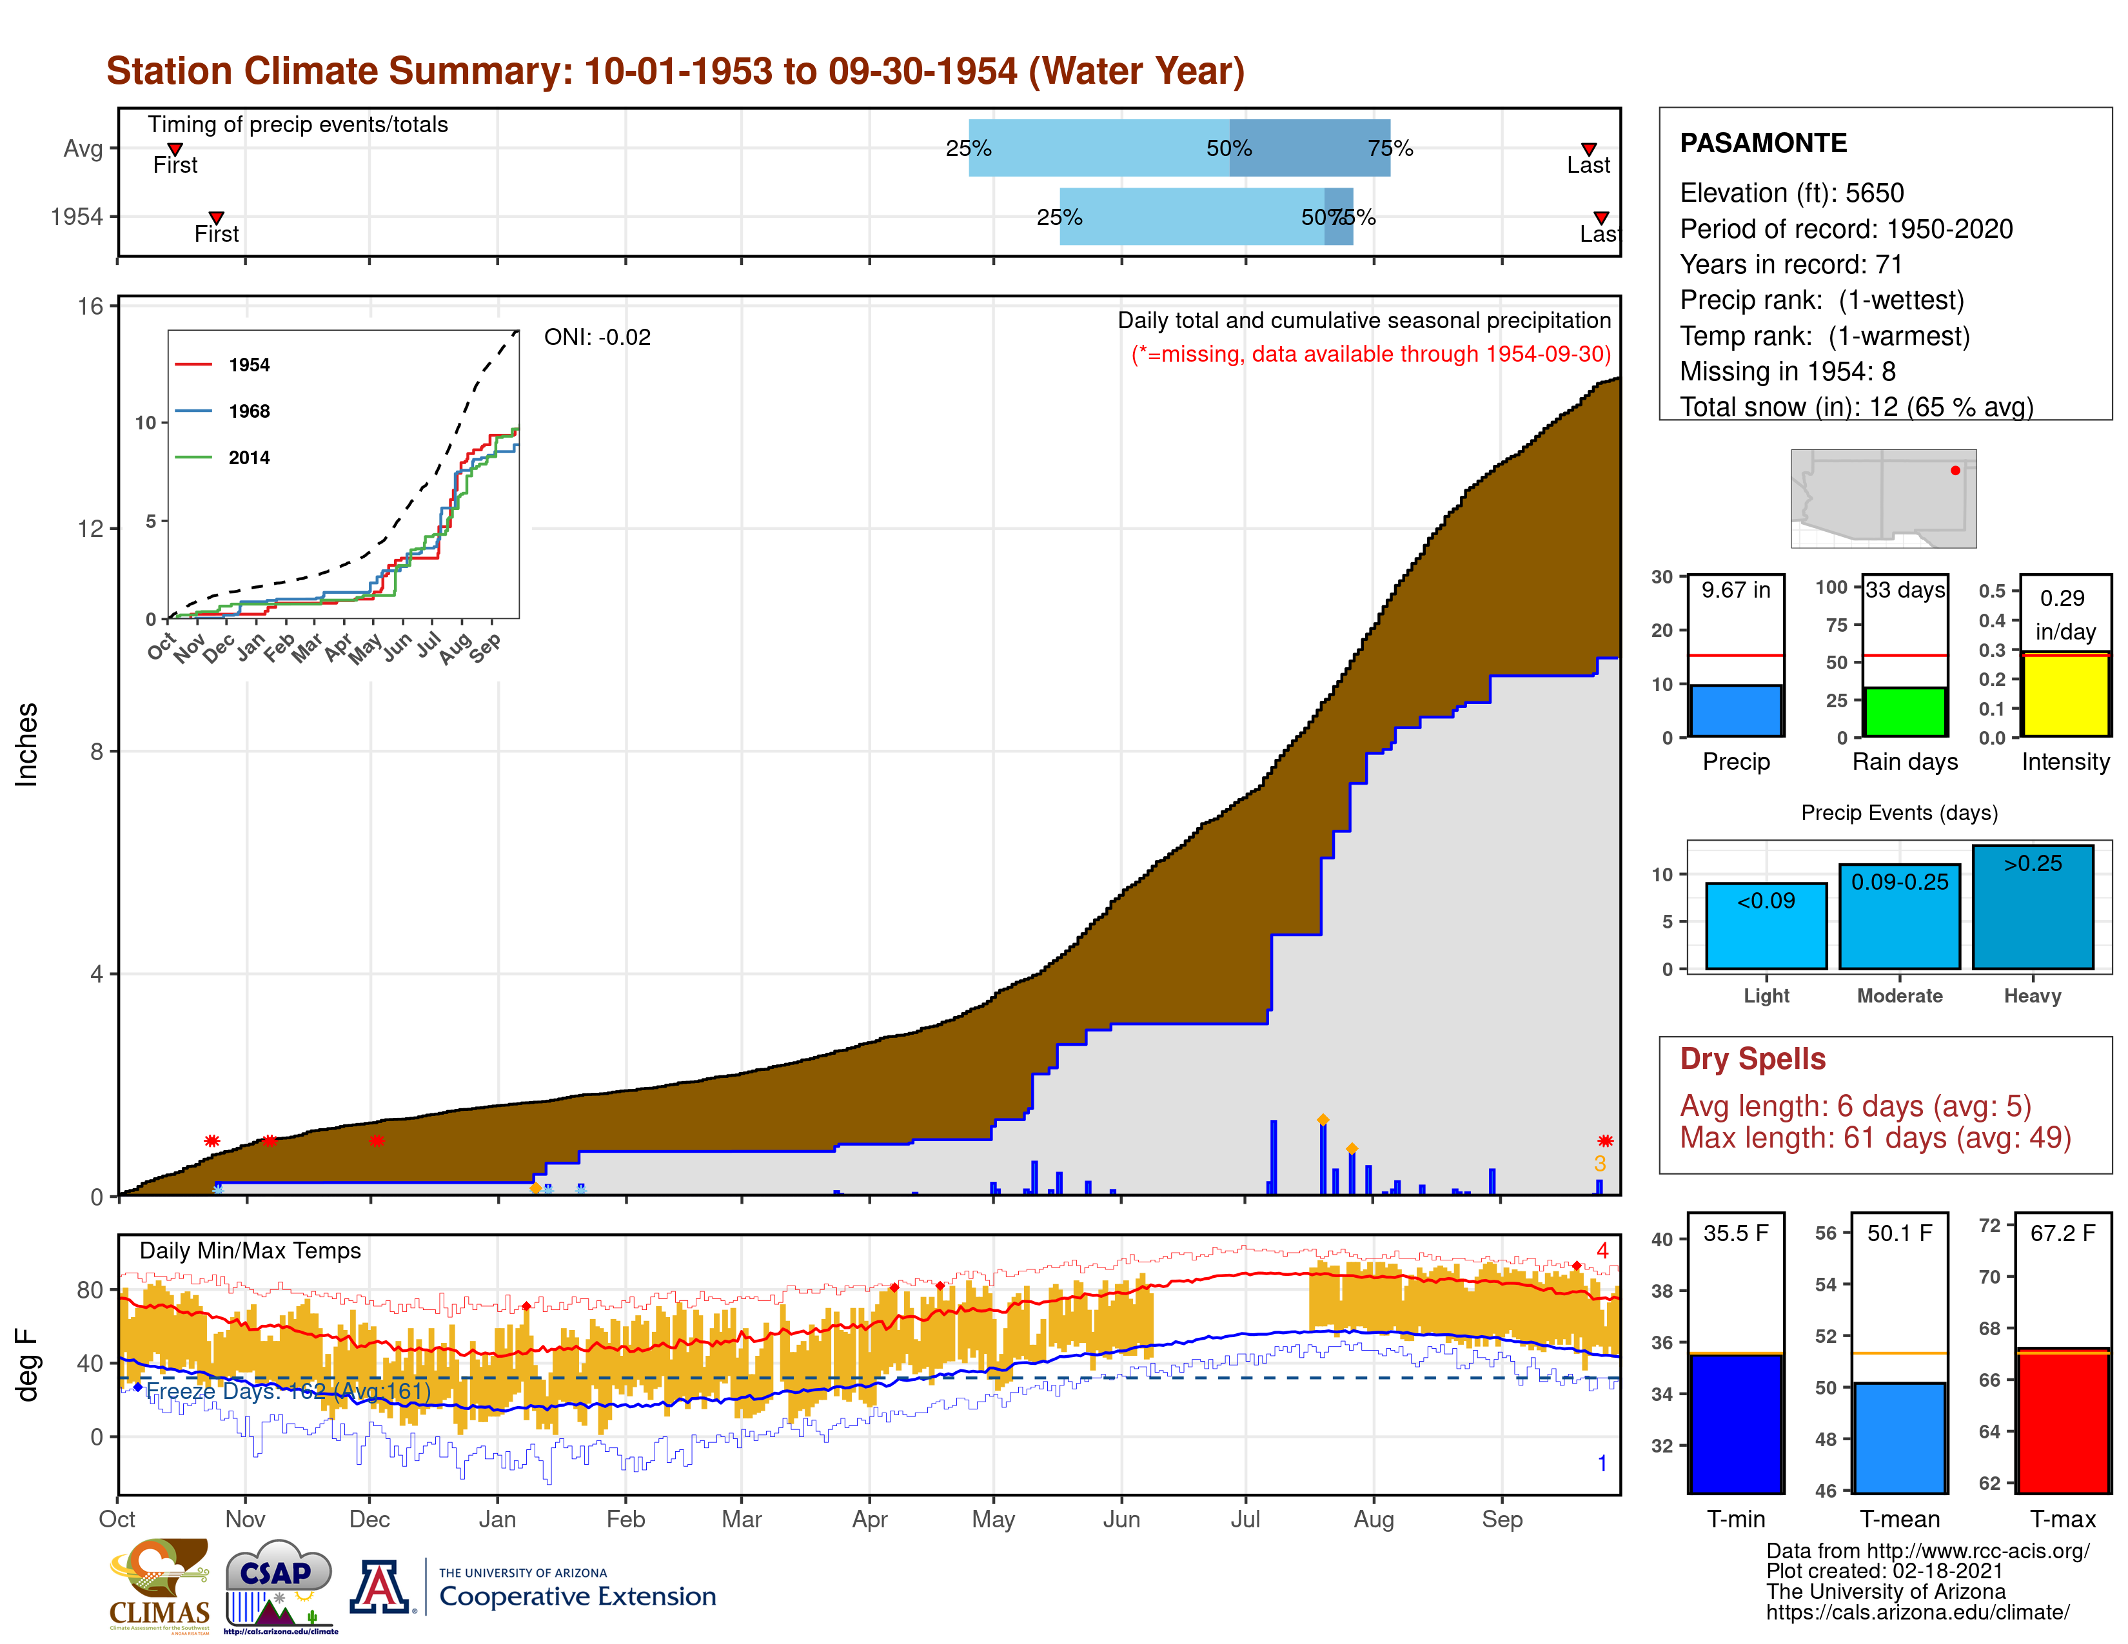Screen dimensions: 2128x1644
Task: Click the 1954 25% timing label
Action: [1059, 217]
